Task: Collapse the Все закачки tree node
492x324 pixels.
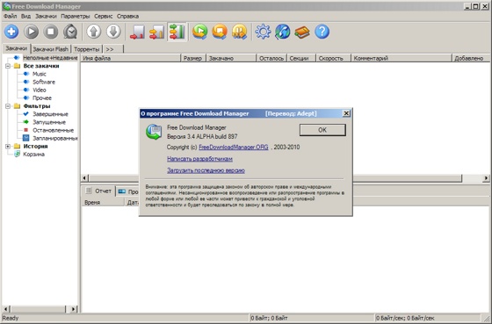Action: 8,66
